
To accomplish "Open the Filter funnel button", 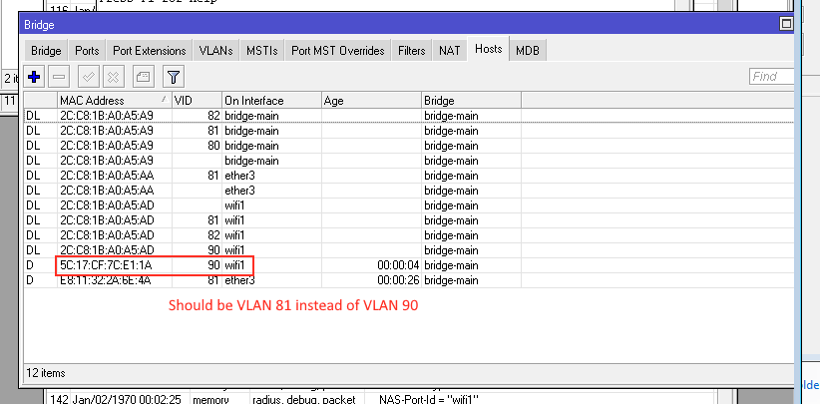I will [174, 78].
